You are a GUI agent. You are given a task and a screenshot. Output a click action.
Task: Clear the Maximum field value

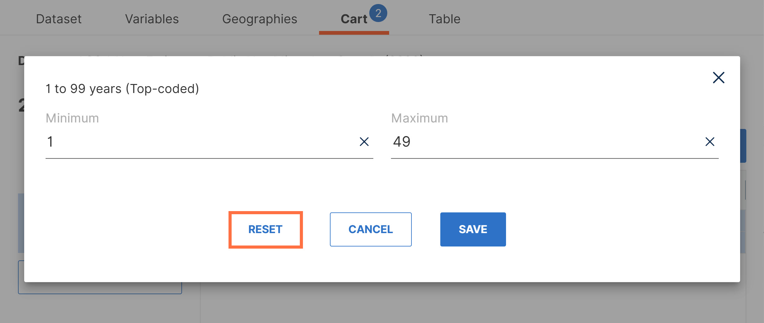710,142
